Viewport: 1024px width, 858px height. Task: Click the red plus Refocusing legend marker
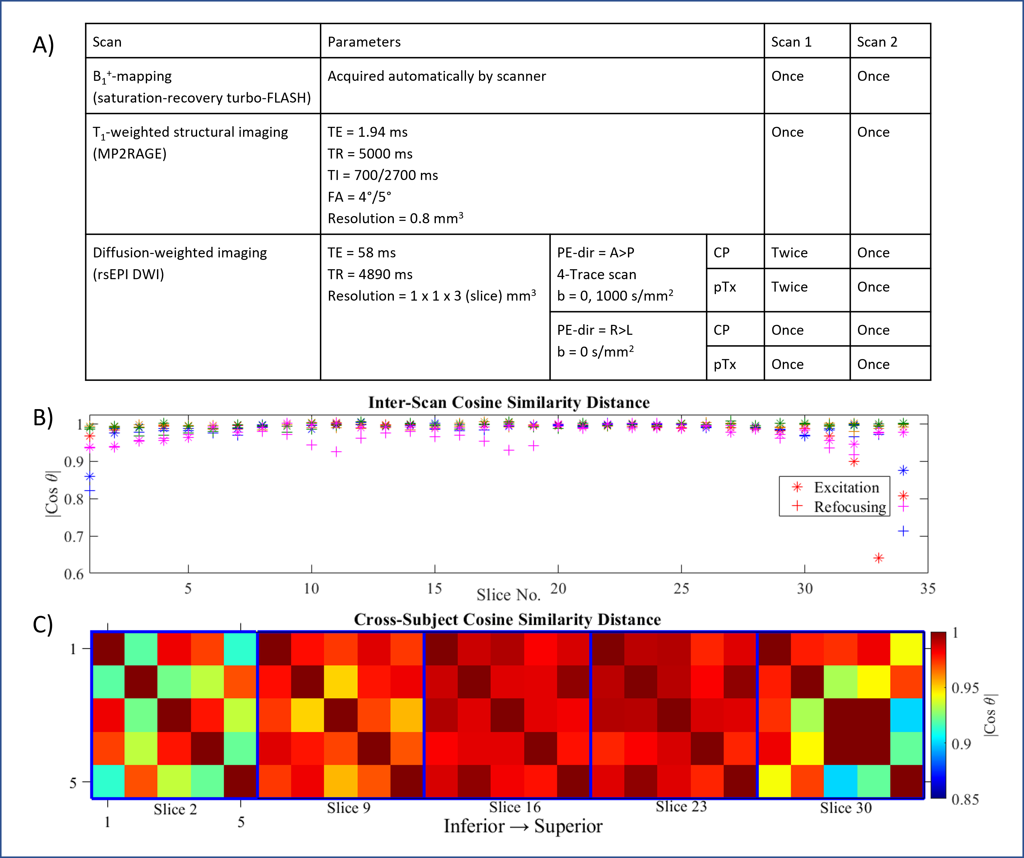click(797, 506)
